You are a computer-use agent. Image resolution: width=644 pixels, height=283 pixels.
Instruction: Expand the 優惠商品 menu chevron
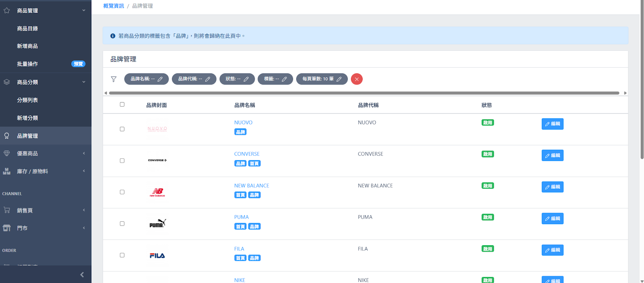tap(84, 153)
